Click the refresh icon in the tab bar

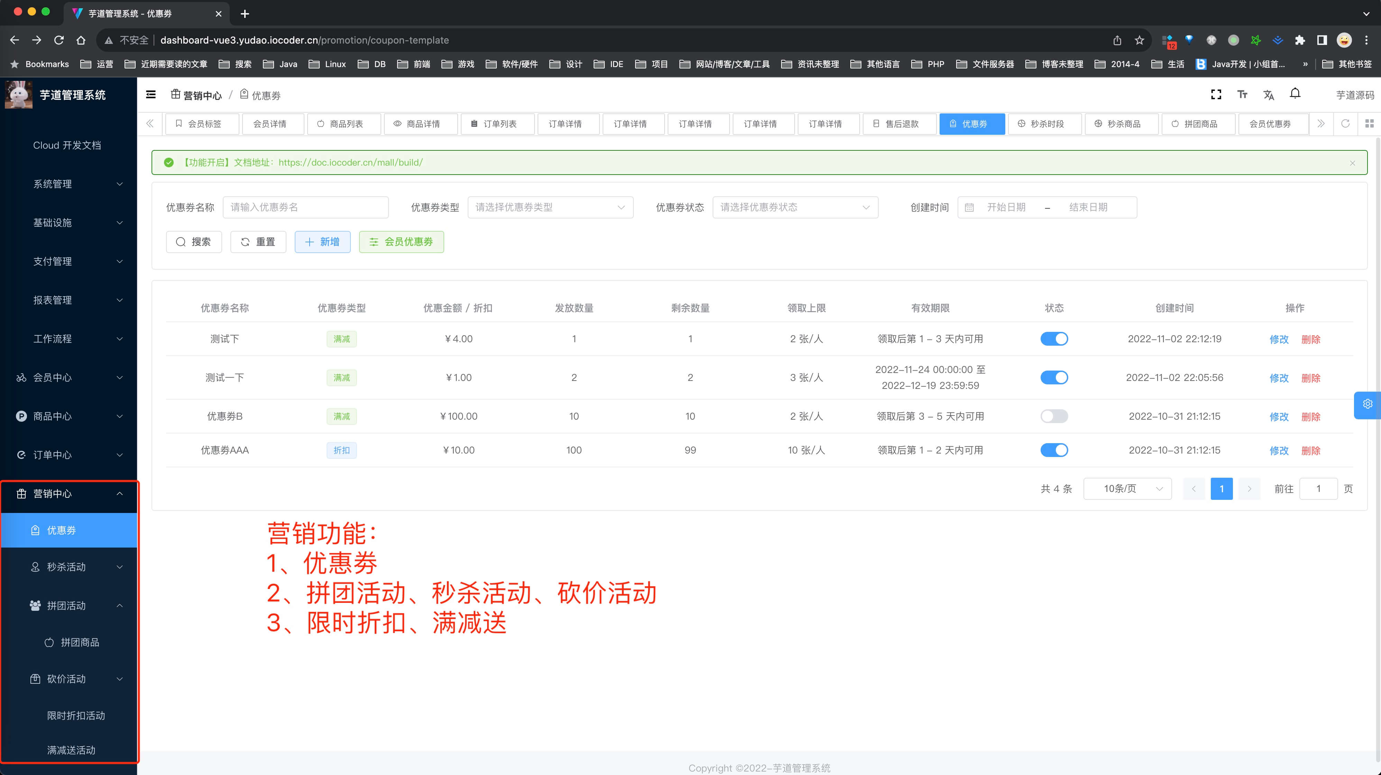coord(1346,124)
